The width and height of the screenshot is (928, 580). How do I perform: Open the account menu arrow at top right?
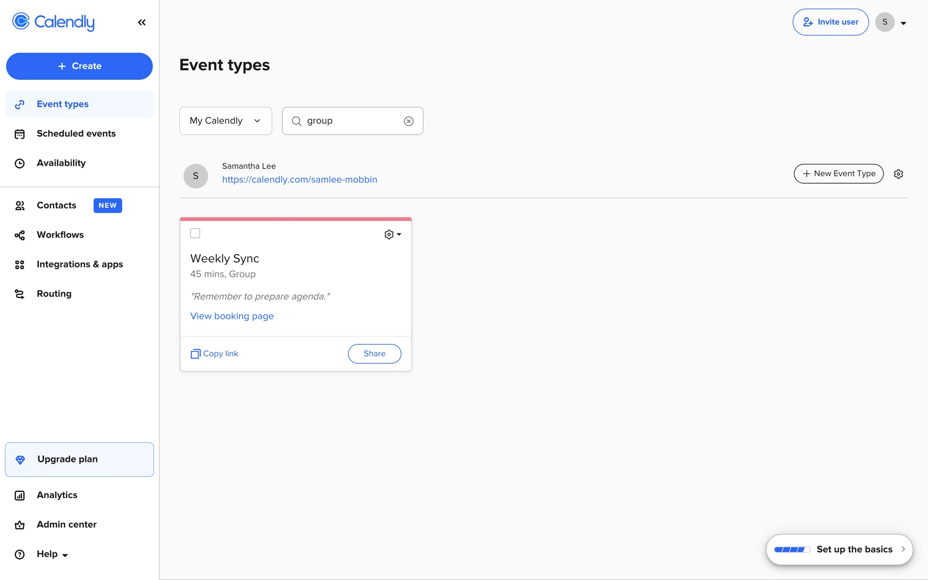click(x=903, y=23)
